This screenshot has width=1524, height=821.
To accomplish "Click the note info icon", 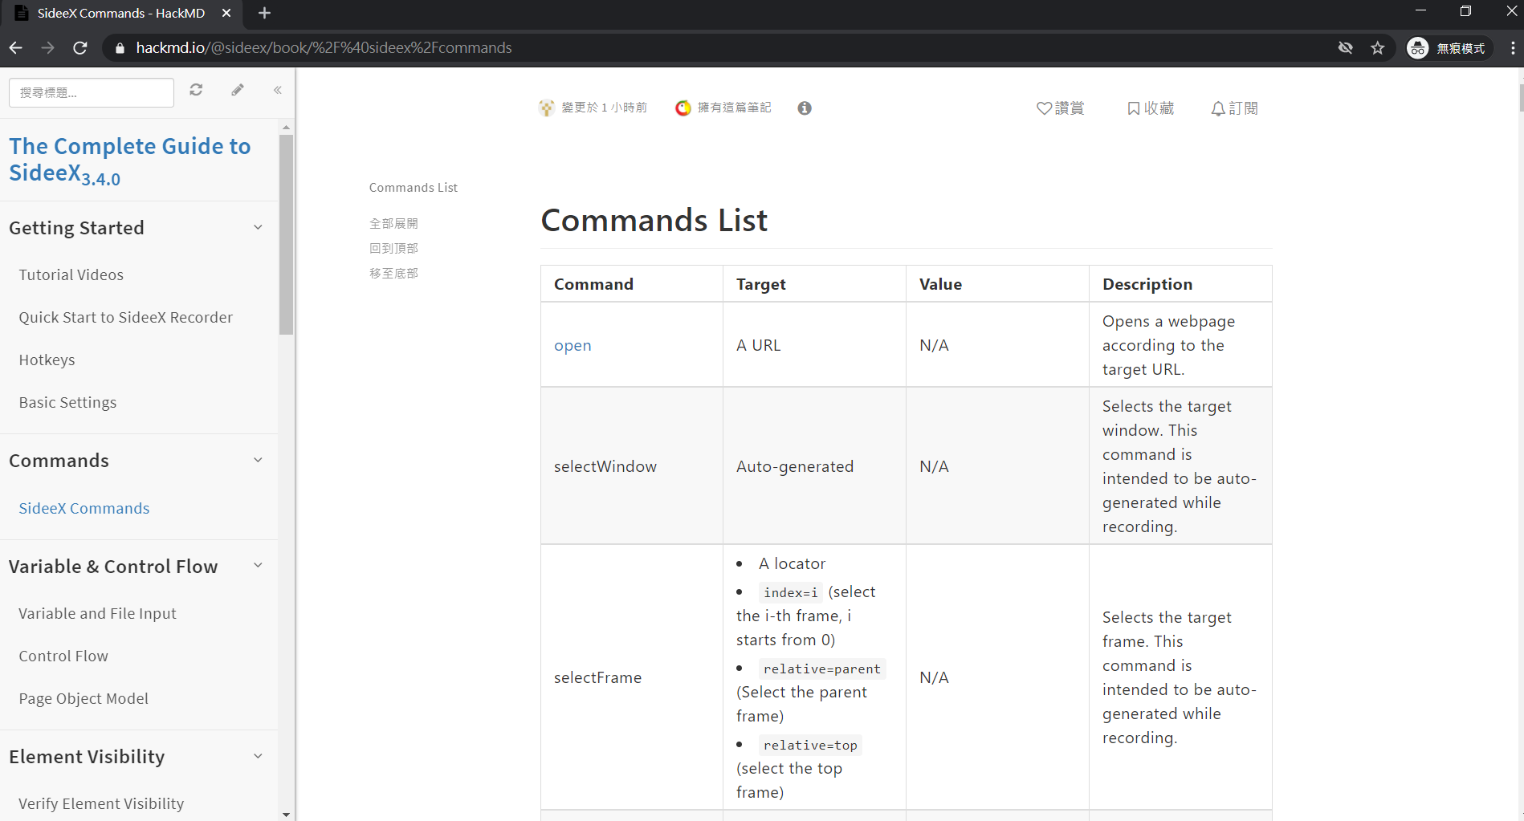I will pos(805,108).
